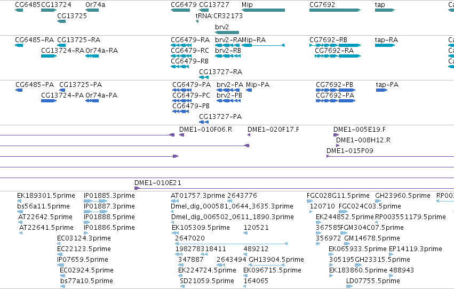The image size is (454, 289).
Task: Select the Or74a-PA protein label
Action: click(101, 95)
